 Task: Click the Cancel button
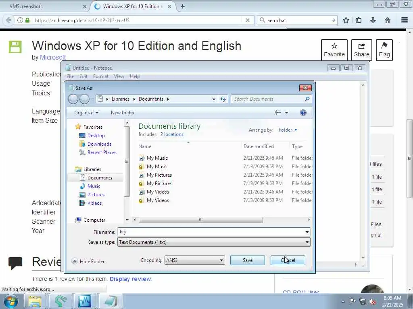pos(288,260)
